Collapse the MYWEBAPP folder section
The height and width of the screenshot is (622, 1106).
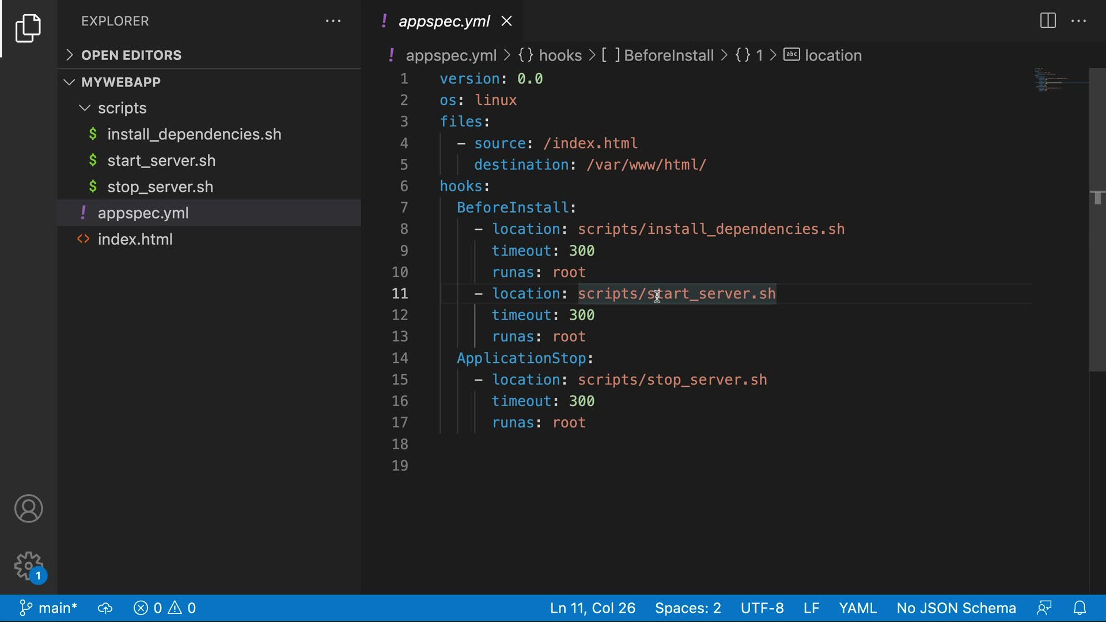(x=121, y=82)
